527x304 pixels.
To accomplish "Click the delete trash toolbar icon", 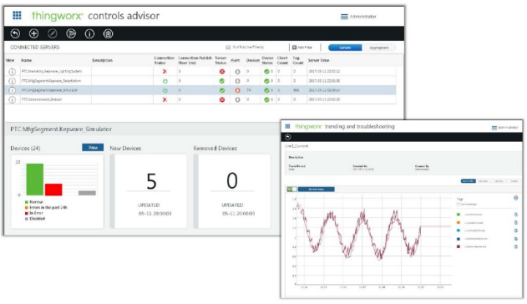I will coord(108,33).
